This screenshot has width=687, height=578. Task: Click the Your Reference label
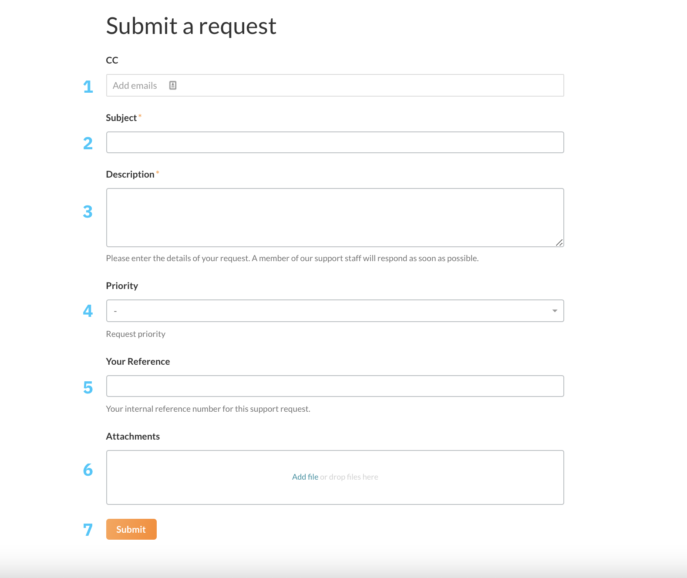click(138, 362)
